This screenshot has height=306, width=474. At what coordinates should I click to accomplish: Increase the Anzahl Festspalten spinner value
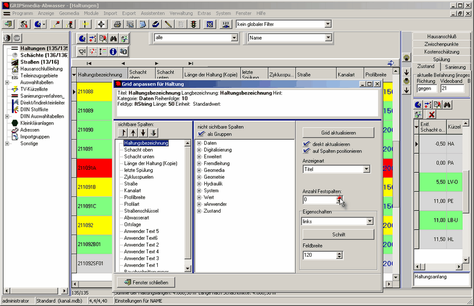(340, 197)
